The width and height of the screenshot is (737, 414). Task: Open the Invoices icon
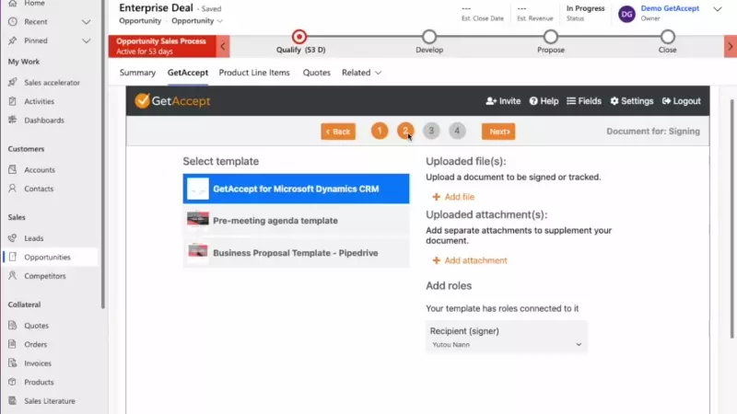pos(13,362)
